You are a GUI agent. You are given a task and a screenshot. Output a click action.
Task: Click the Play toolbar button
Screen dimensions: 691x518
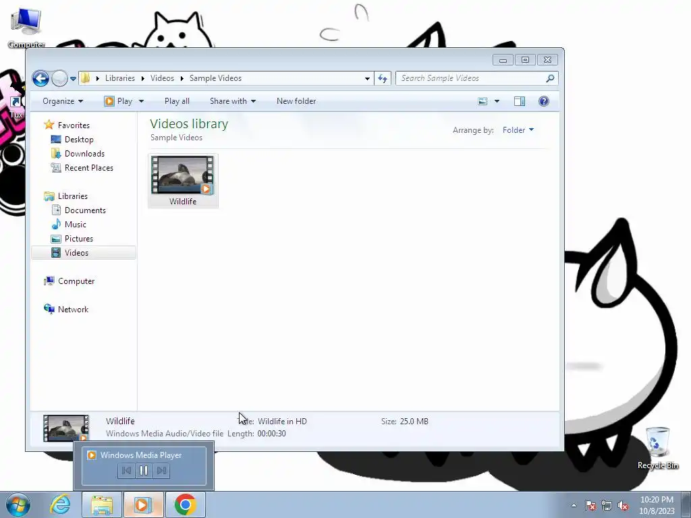118,101
